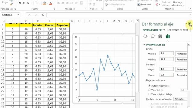Image resolution: width=193 pixels, height=108 pixels.
Task: Open the task pane options arrow
Action: [186, 23]
